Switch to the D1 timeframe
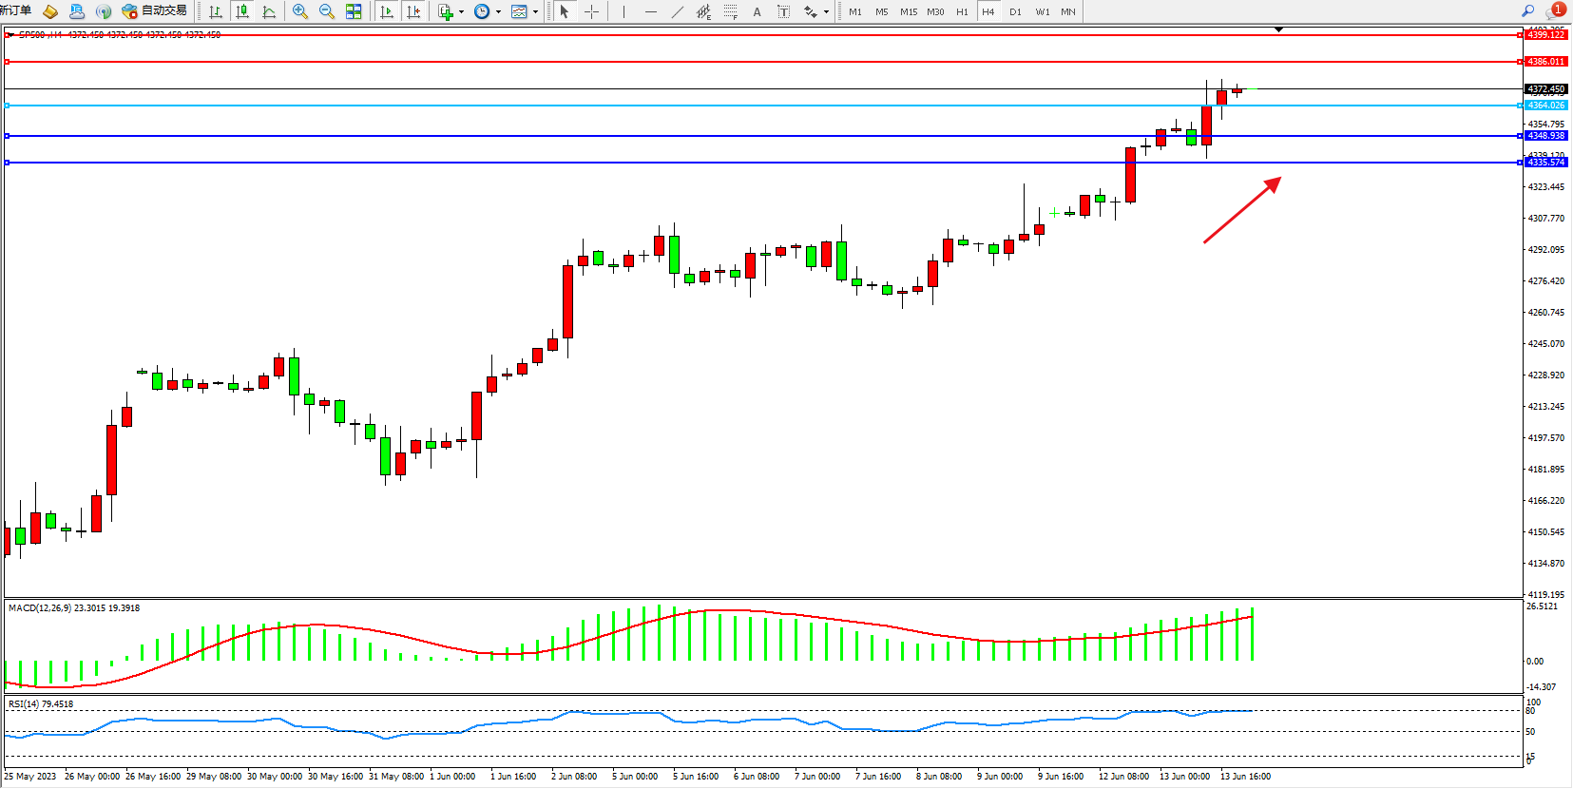This screenshot has width=1573, height=789. tap(1015, 11)
